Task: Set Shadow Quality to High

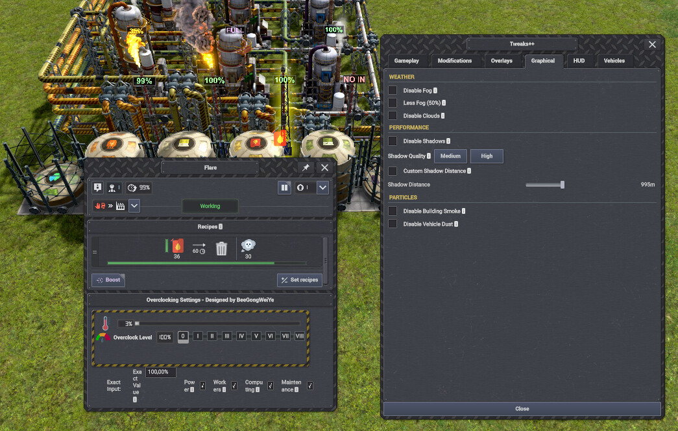Action: click(x=487, y=156)
